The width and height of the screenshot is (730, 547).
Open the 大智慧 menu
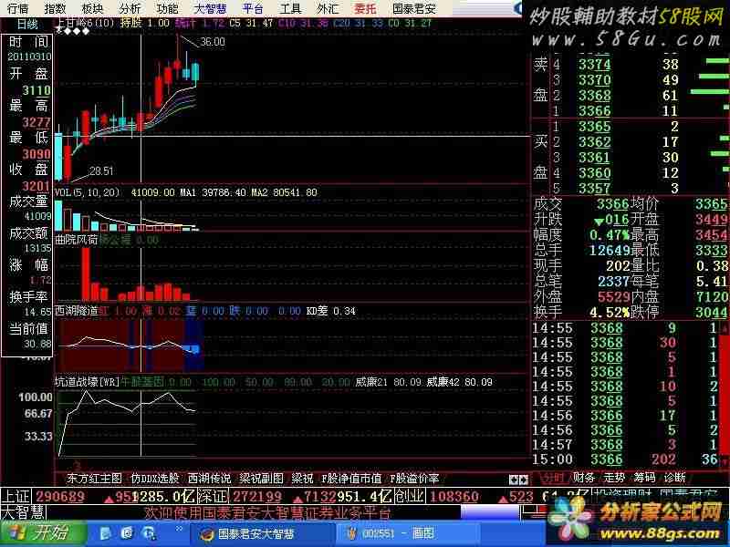pyautogui.click(x=210, y=8)
